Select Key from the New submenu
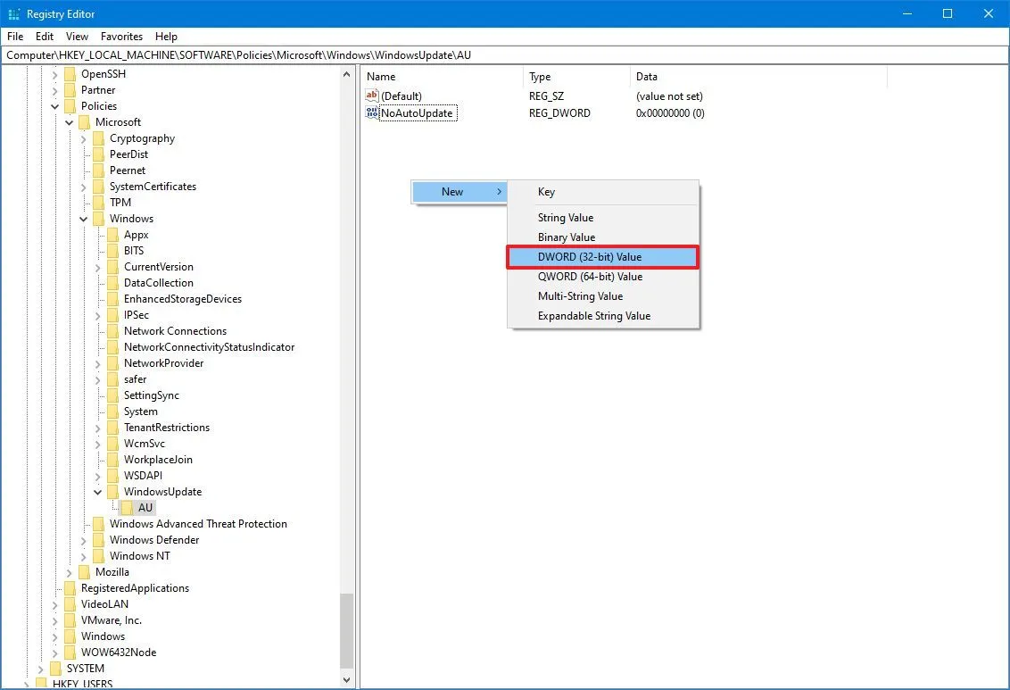The height and width of the screenshot is (690, 1010). coord(546,191)
